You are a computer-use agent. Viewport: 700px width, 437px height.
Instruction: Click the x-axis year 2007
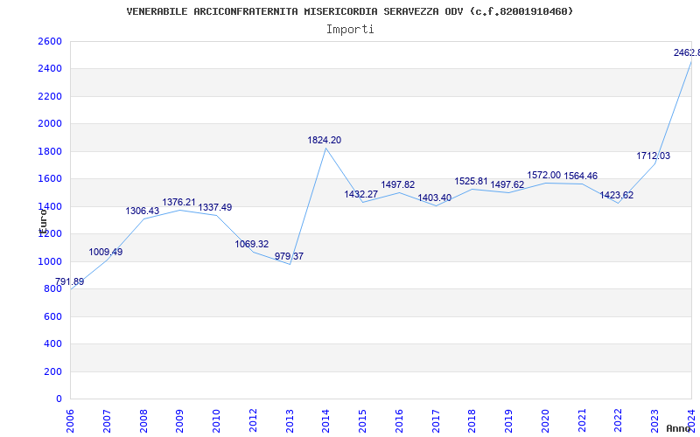tap(107, 421)
